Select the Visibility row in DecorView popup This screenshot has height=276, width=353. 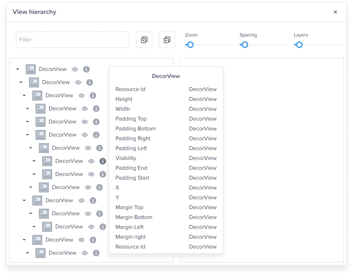(166, 158)
